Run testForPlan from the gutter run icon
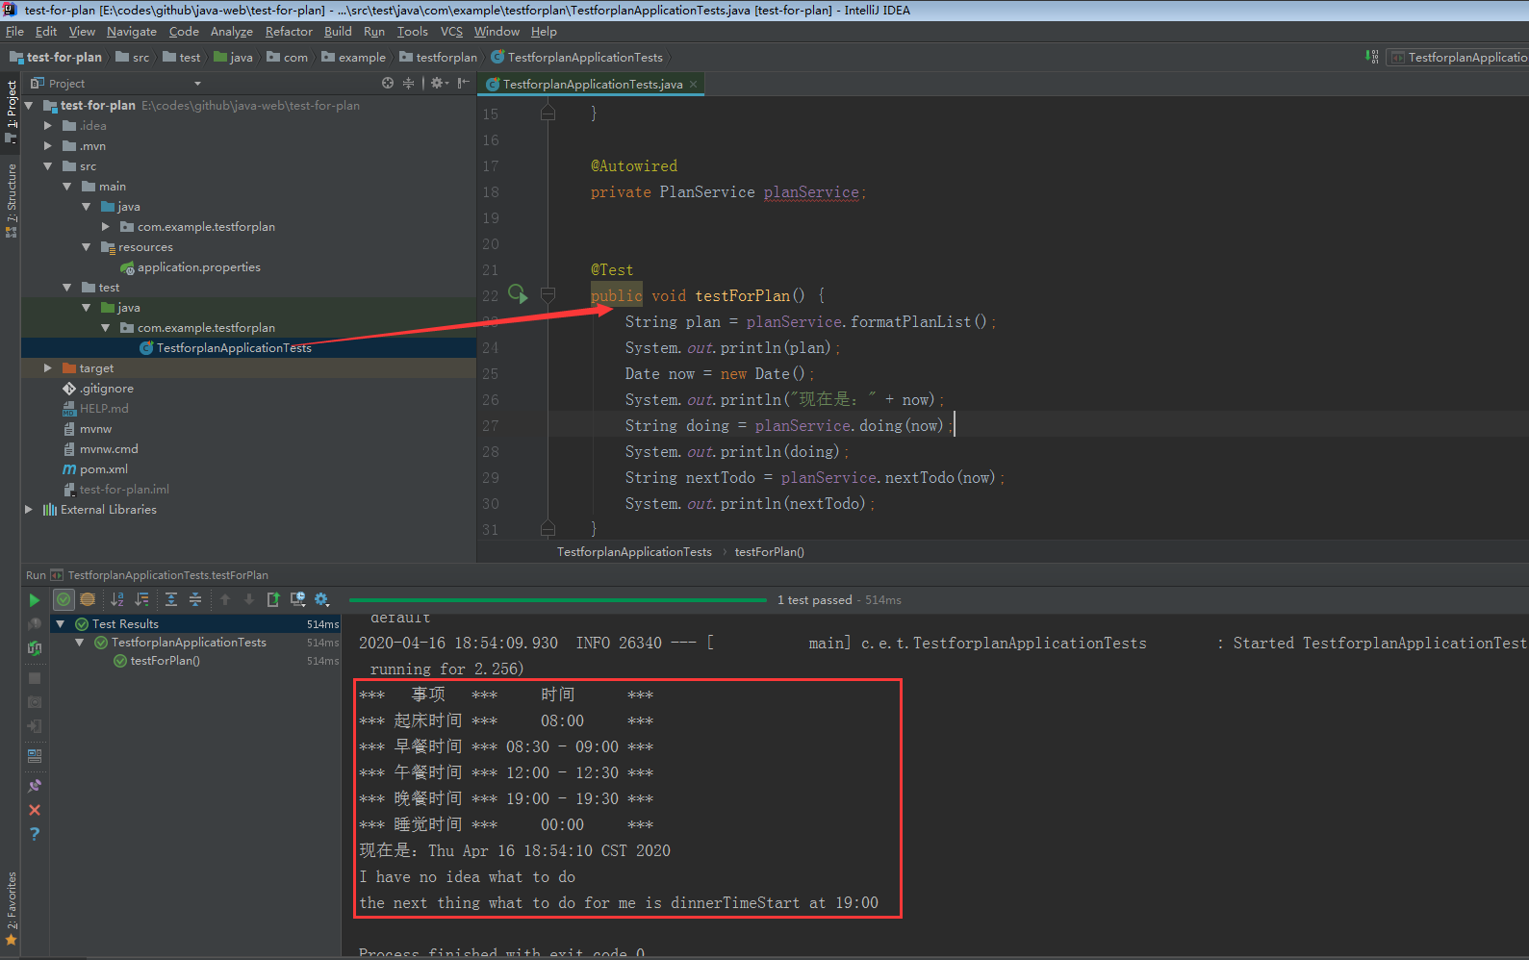Viewport: 1529px width, 960px height. 518,293
